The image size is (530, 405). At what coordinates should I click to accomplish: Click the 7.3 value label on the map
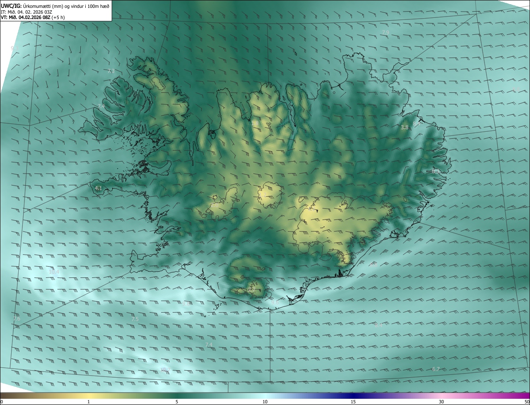pyautogui.click(x=111, y=71)
